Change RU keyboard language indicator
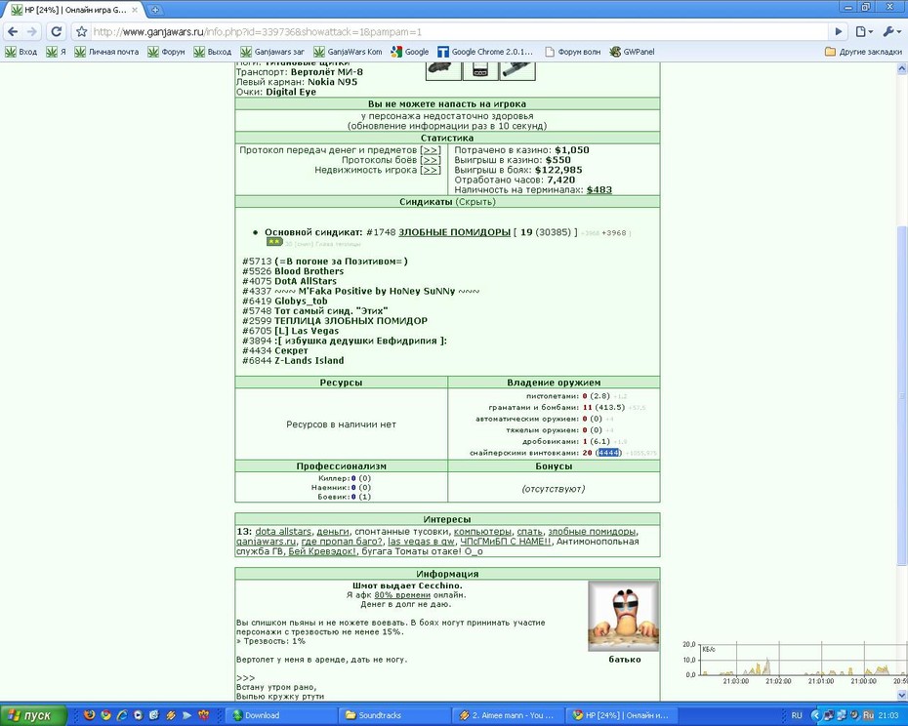Viewport: 908px width, 726px height. (797, 715)
